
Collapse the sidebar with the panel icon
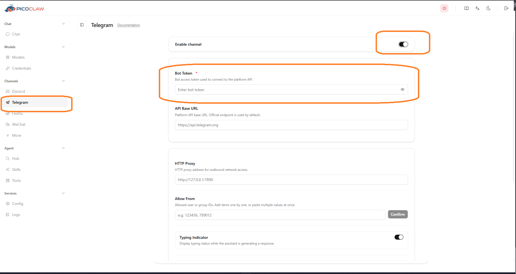[x=82, y=25]
